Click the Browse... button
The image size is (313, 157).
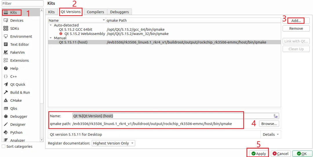pyautogui.click(x=269, y=124)
